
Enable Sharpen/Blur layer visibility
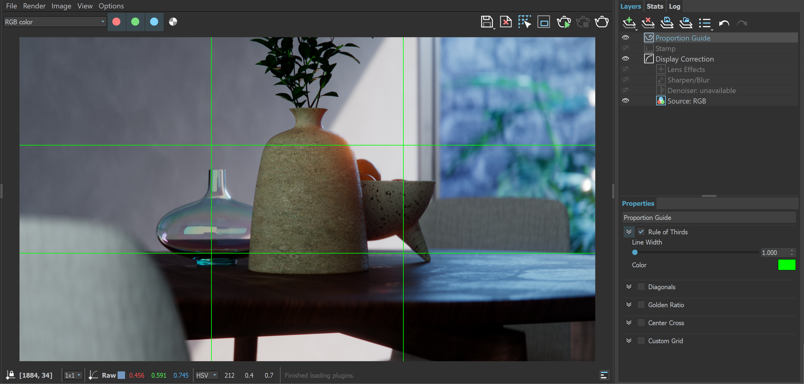pos(626,80)
